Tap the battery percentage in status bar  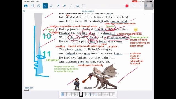(148, 1)
